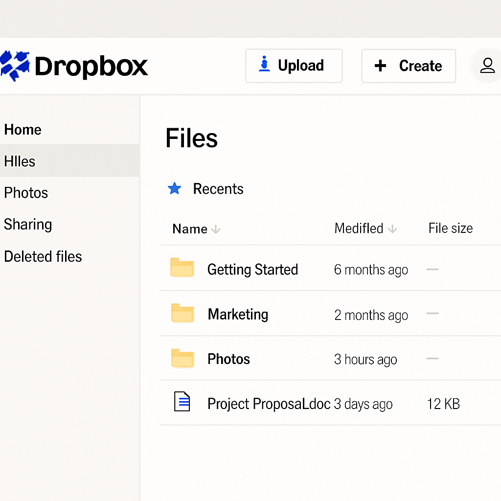Click '2 months ago' modified cell
The image size is (501, 501).
pos(371,316)
